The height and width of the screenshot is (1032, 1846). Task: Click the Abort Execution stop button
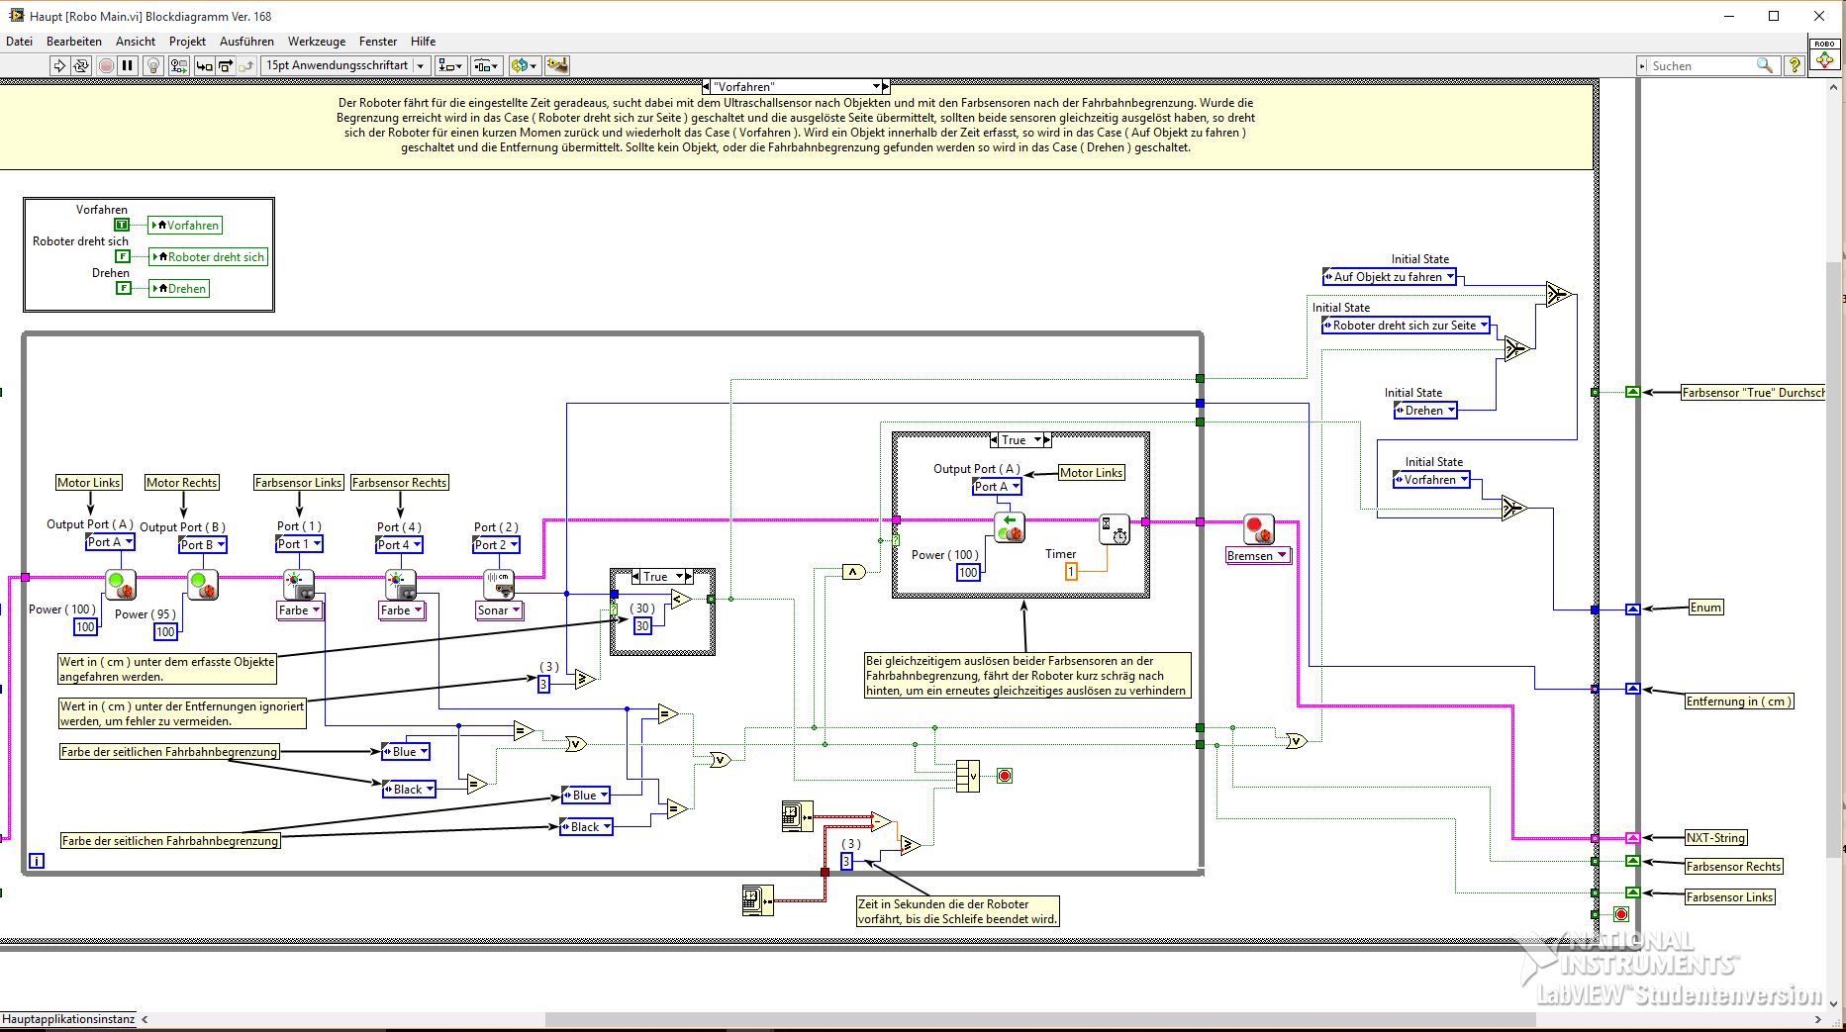(106, 65)
